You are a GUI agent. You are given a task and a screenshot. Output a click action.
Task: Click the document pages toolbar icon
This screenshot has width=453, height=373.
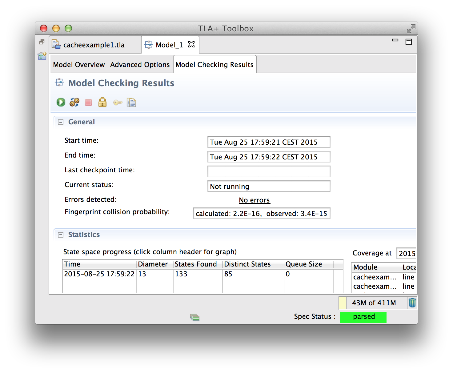131,102
